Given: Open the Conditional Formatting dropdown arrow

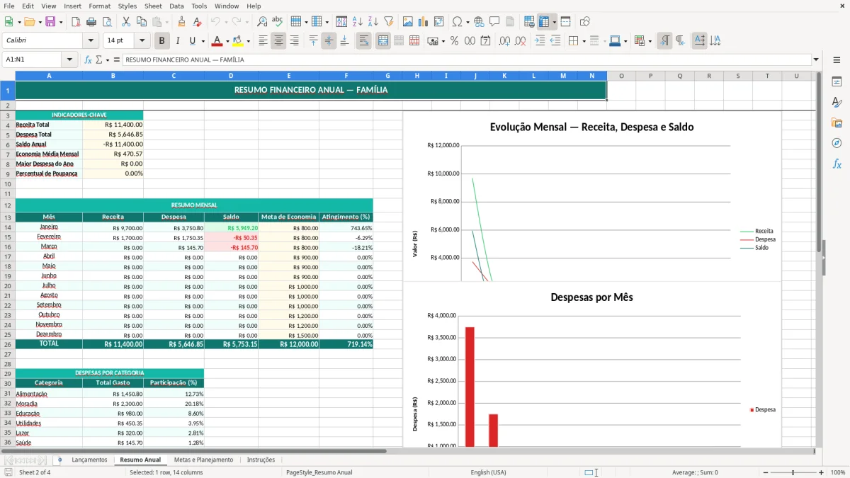Looking at the screenshot, I should click(650, 41).
